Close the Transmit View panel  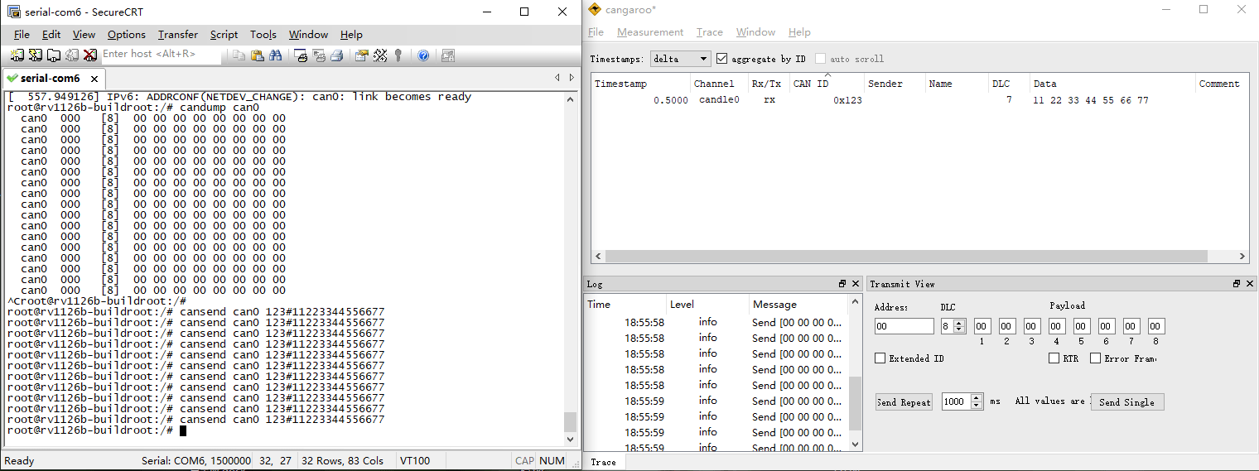1250,284
